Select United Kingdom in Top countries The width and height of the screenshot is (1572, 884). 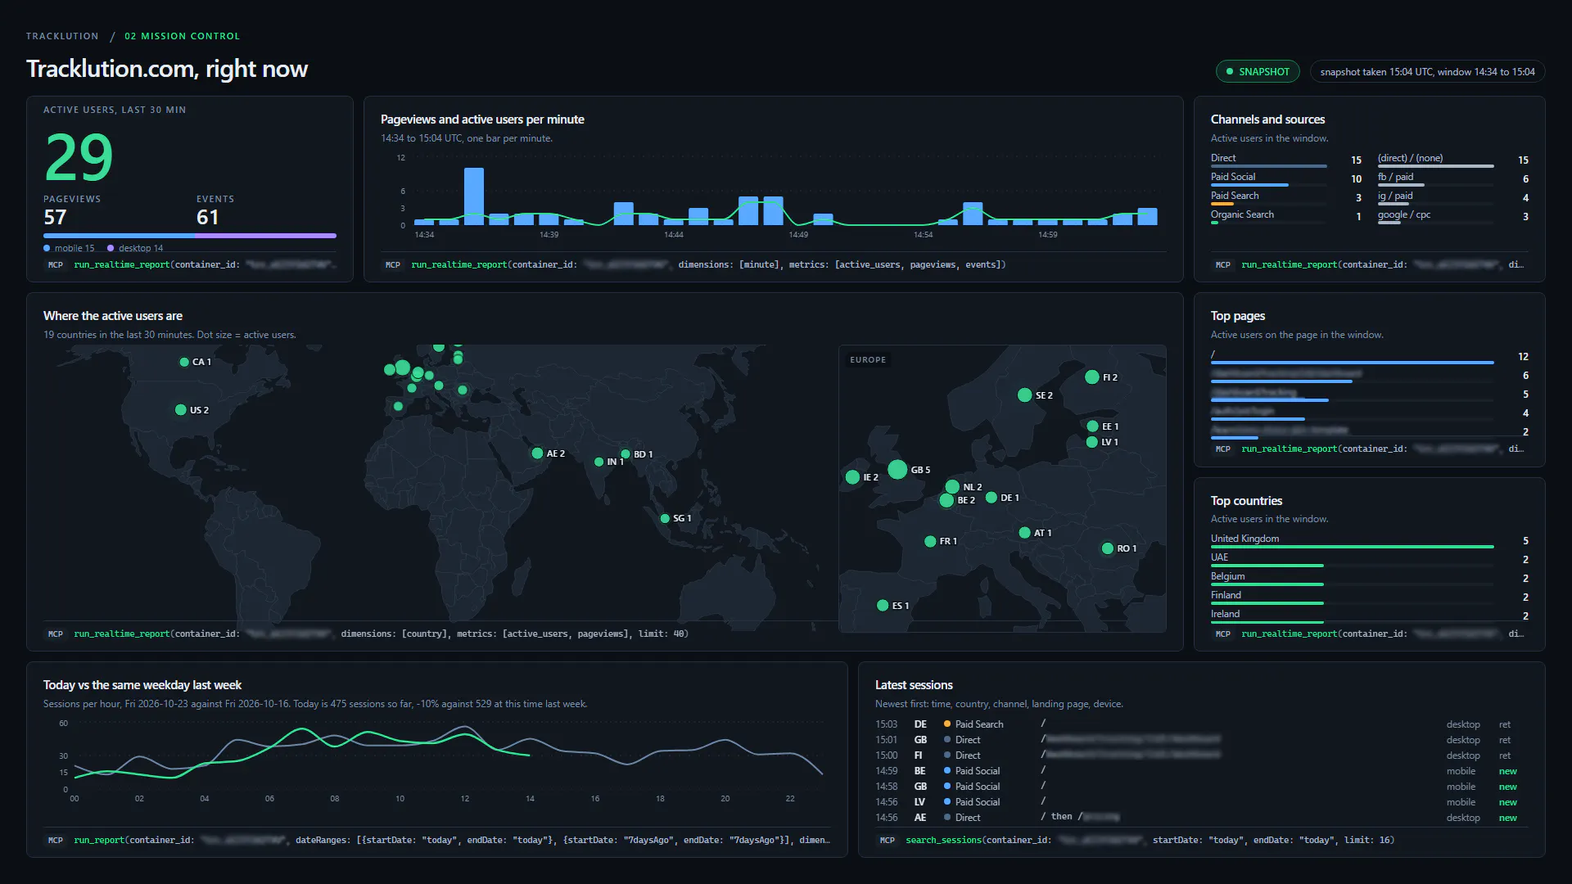click(x=1370, y=540)
